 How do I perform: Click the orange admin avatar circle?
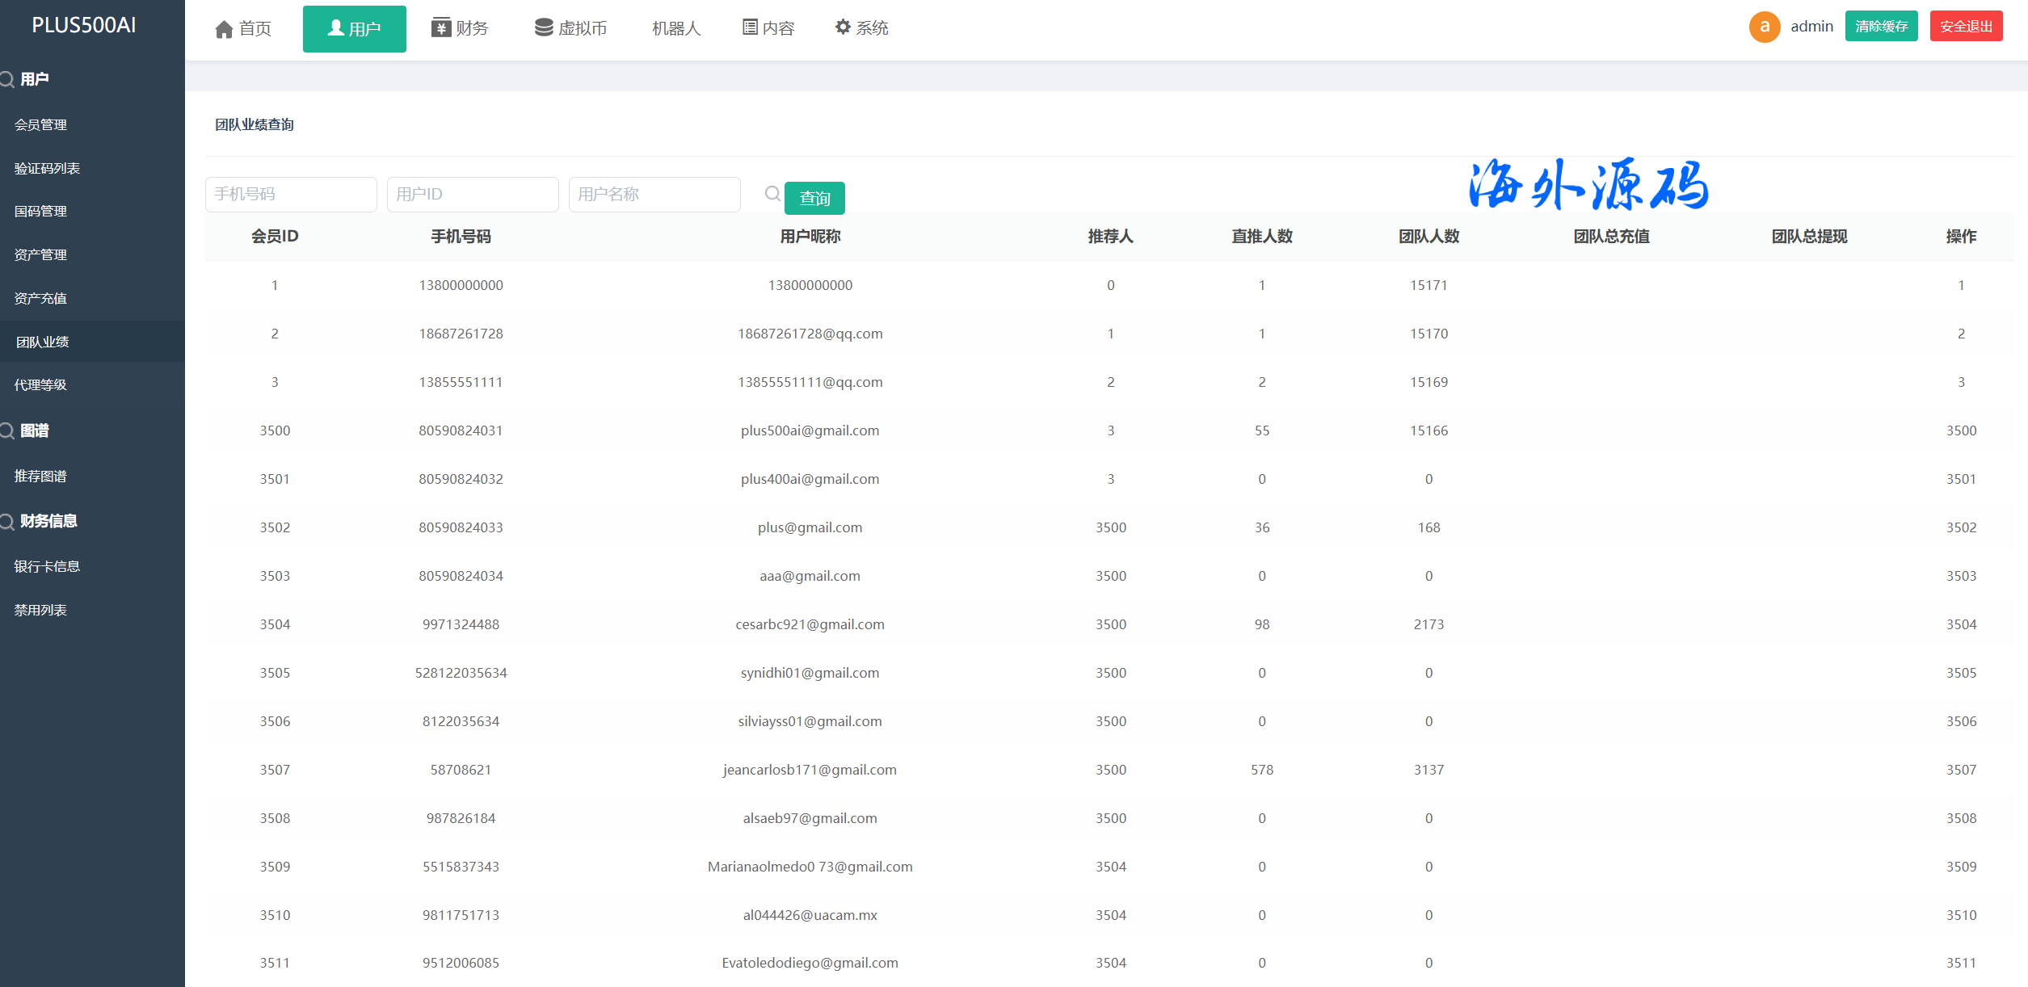click(x=1765, y=27)
